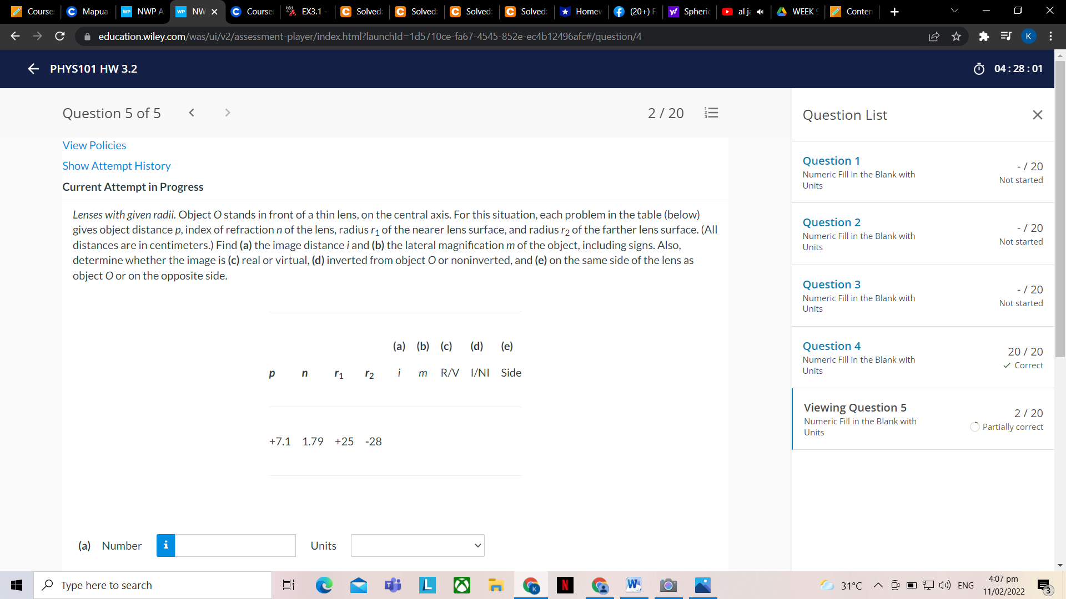1066x599 pixels.
Task: Open Microsoft Teams from the taskbar
Action: [x=393, y=585]
